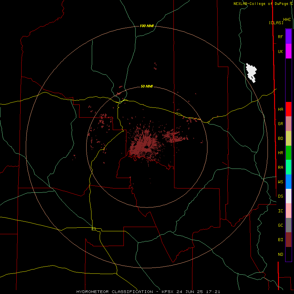Viewport: 294px width, 294px height.
Task: Click the IC light pink legend swatch
Action: point(288,211)
